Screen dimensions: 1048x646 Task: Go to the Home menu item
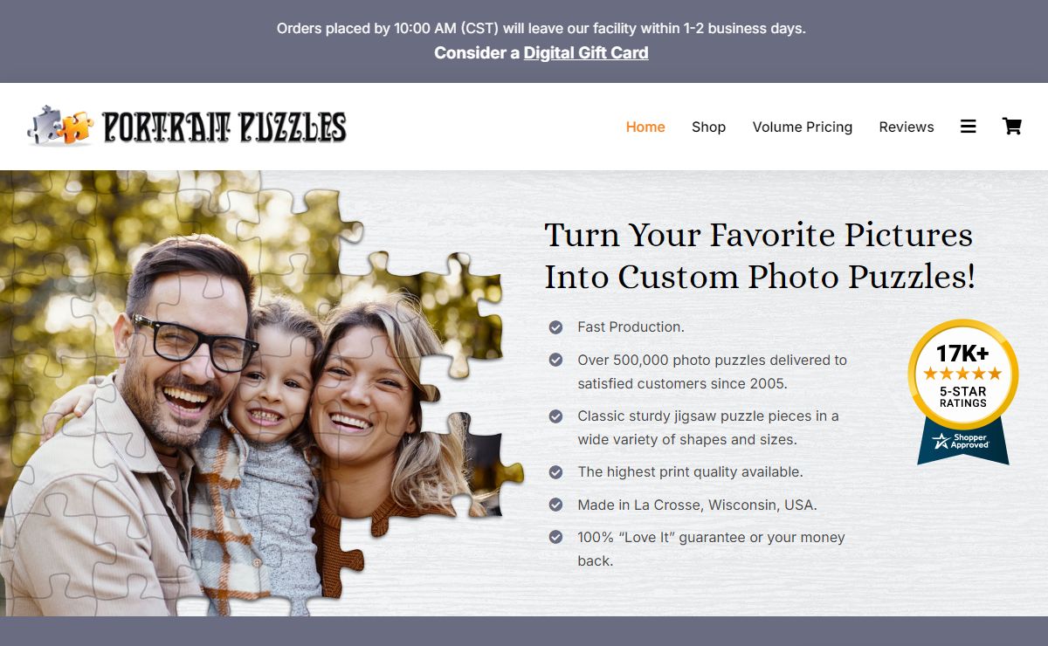645,127
